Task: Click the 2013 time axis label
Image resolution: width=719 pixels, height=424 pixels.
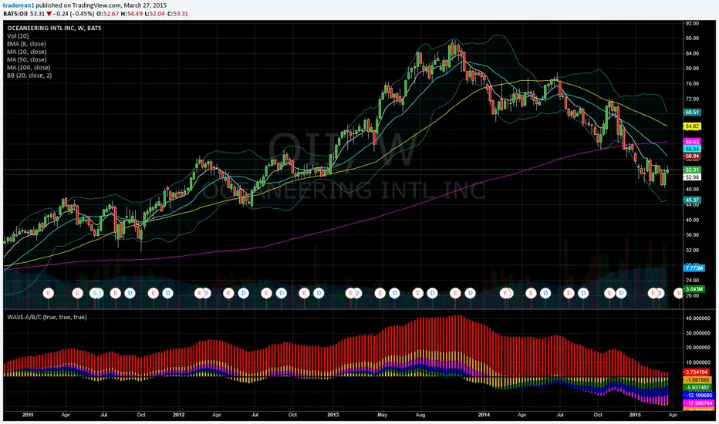Action: [333, 415]
